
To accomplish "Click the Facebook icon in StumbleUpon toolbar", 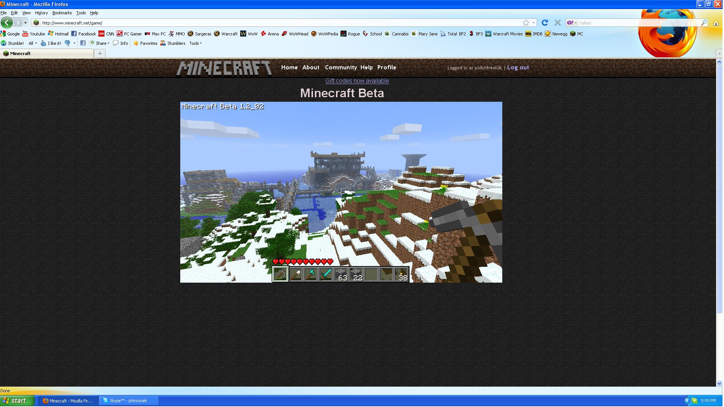I will coord(83,43).
